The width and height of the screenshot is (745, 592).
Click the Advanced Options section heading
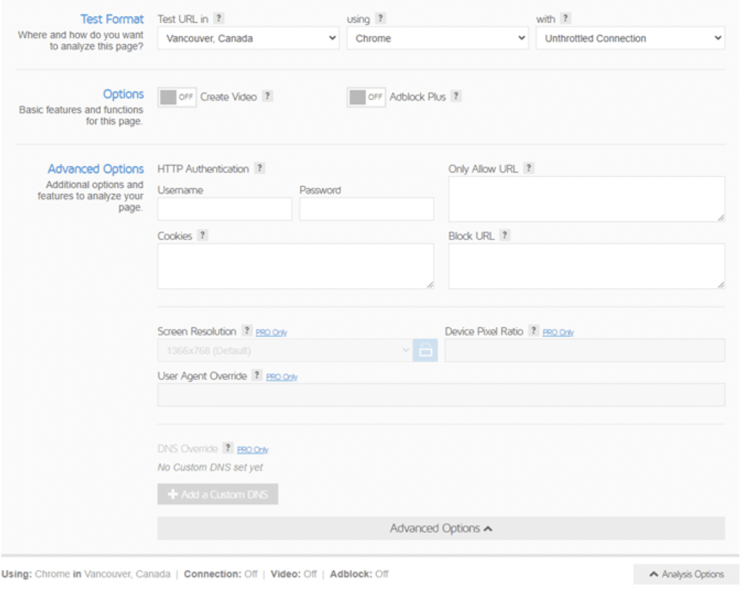tap(96, 169)
